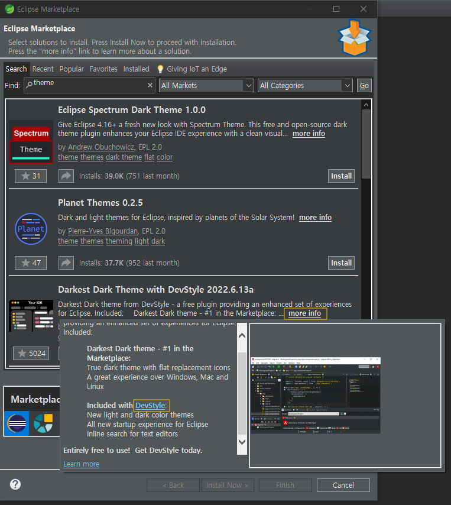The height and width of the screenshot is (505, 451).
Task: Open the All Categories dropdown
Action: [x=305, y=85]
